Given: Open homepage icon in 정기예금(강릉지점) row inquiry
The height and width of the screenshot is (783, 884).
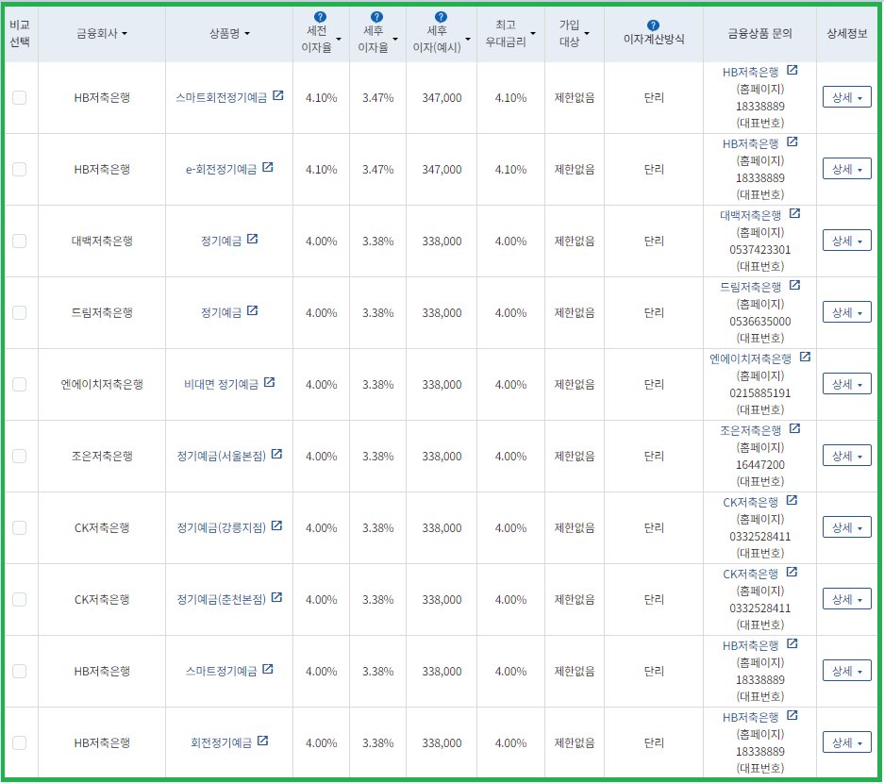Looking at the screenshot, I should point(792,500).
